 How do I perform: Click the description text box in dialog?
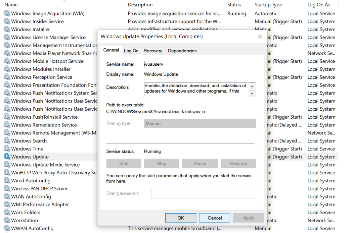pyautogui.click(x=196, y=90)
